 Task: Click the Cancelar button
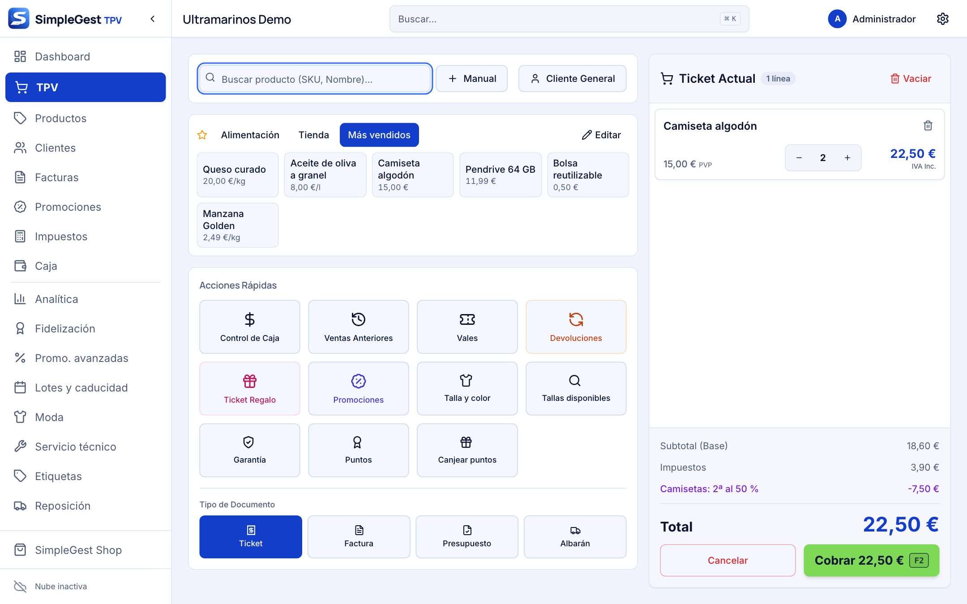[x=727, y=560]
